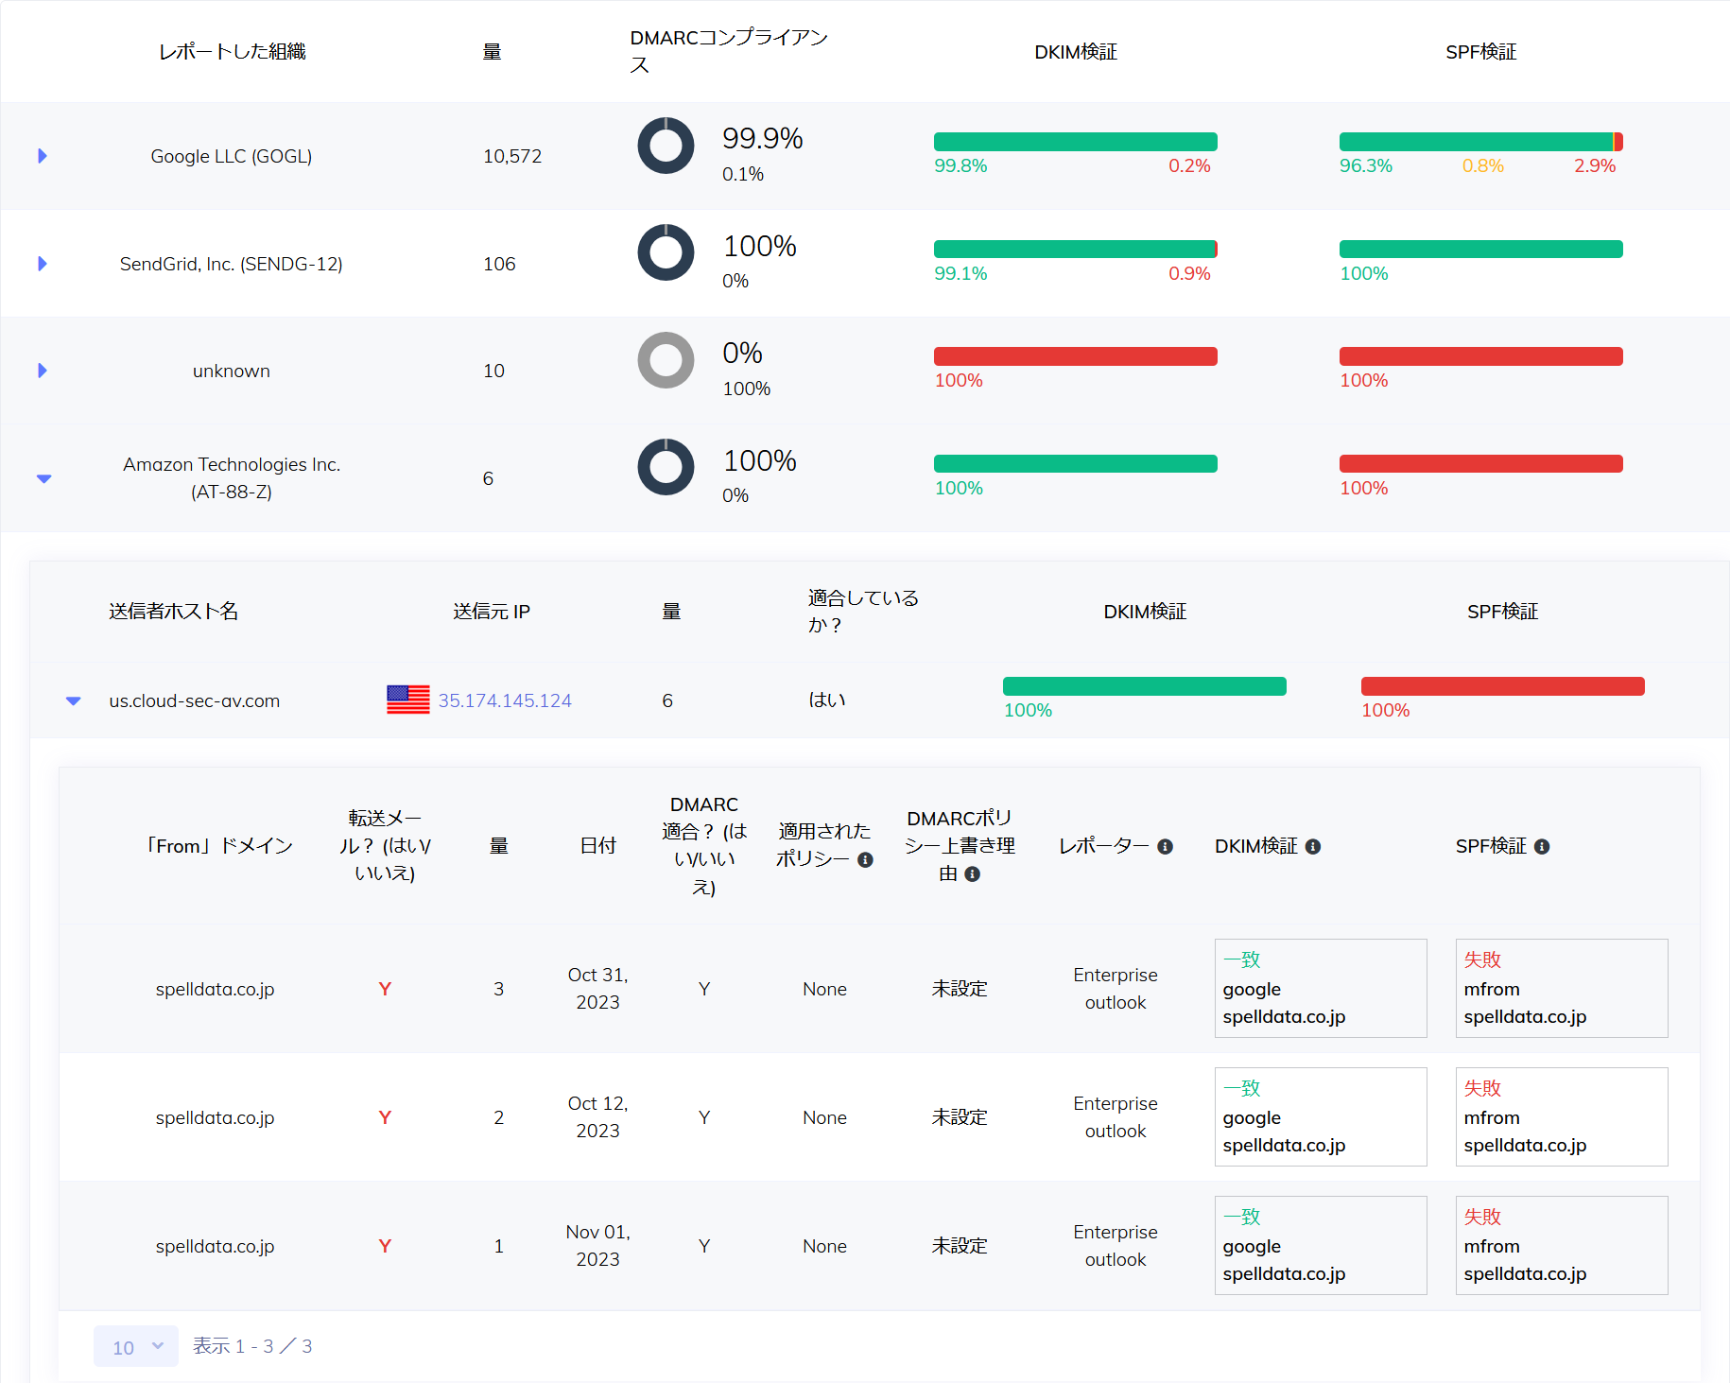Click the top DKIM検証 column header
Screen dimensions: 1730x1383
[1076, 52]
